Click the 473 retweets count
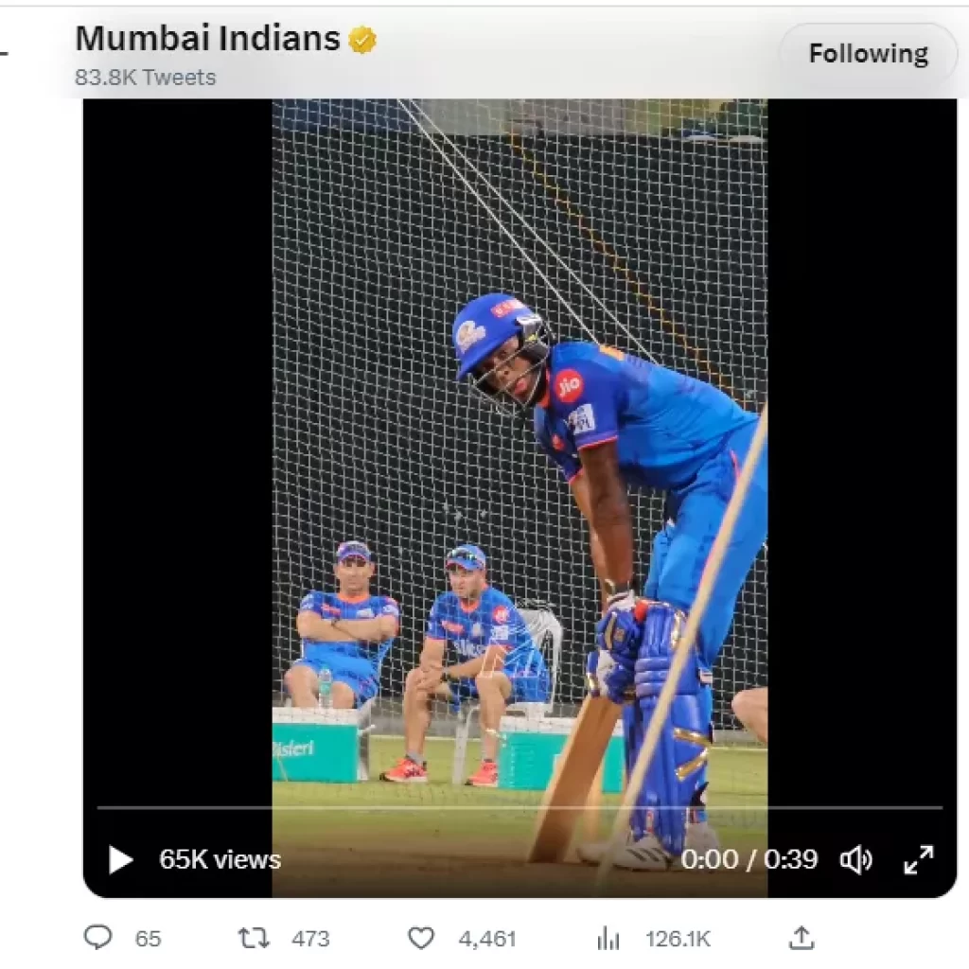Screen dimensions: 969x969 310,939
